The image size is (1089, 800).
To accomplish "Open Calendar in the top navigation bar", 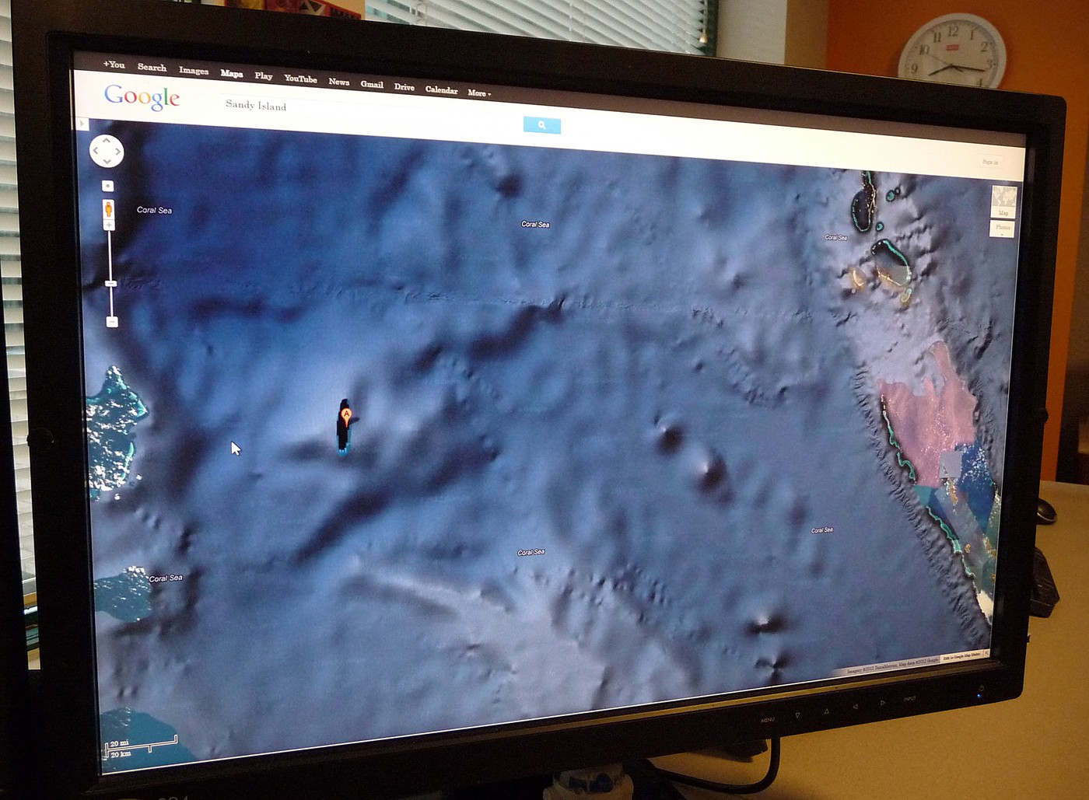I will pyautogui.click(x=441, y=90).
